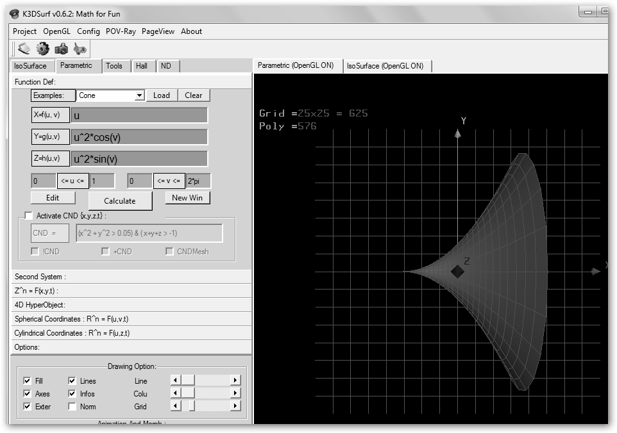Open the Examples dropdown showing Cone

139,95
